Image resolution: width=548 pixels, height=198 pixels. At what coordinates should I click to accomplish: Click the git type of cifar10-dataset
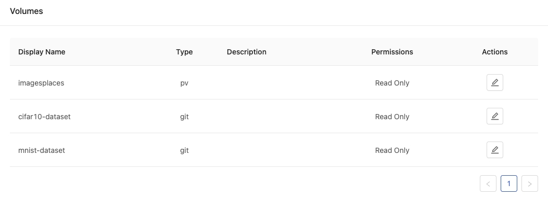coord(184,117)
